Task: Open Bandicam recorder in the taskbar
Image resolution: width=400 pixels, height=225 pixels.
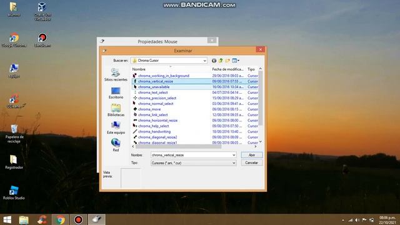Action: (x=78, y=219)
